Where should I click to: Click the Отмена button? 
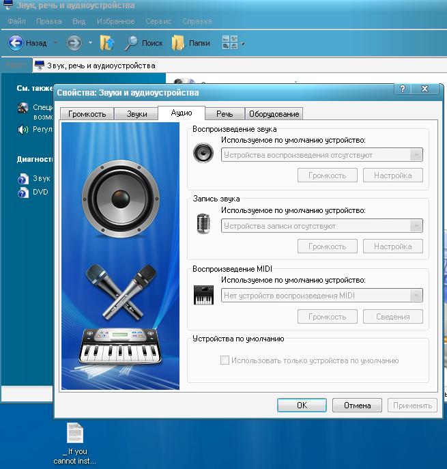(357, 405)
